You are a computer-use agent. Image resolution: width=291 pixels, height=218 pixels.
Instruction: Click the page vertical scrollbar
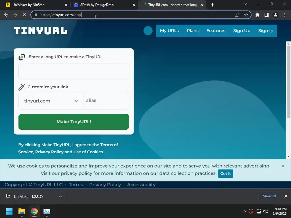click(288, 82)
